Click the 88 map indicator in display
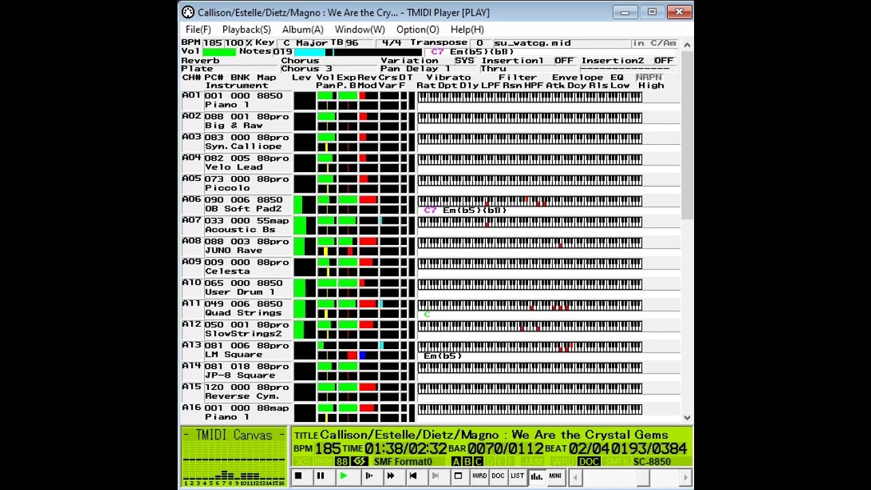The image size is (871, 490). coord(342,461)
